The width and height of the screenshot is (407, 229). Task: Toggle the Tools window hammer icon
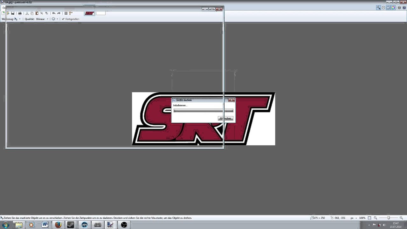tap(378, 8)
